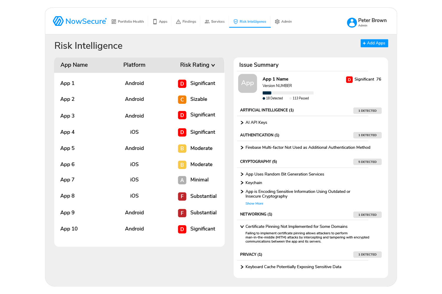Collapse Certificate Pinning Not Implemented finding

(242, 227)
